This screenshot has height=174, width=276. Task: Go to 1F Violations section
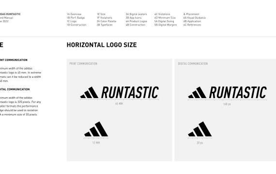(x=105, y=18)
